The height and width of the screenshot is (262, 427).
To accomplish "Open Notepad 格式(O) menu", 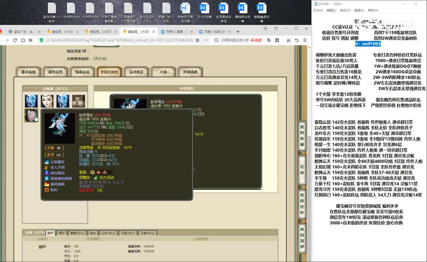I will [x=345, y=10].
